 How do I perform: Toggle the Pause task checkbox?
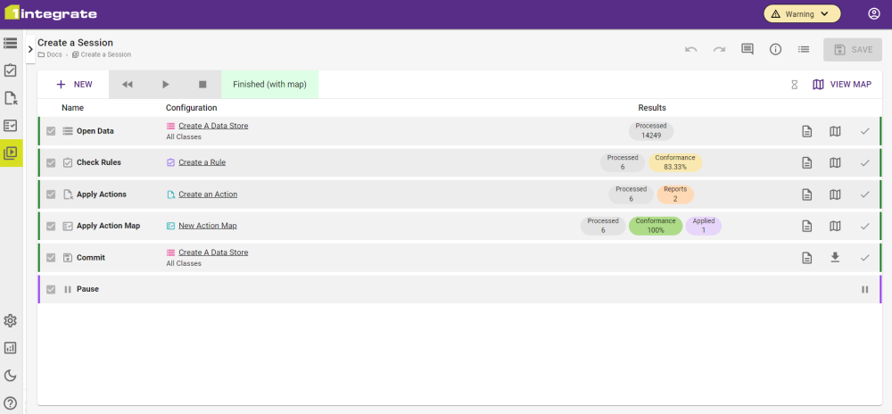tap(51, 289)
